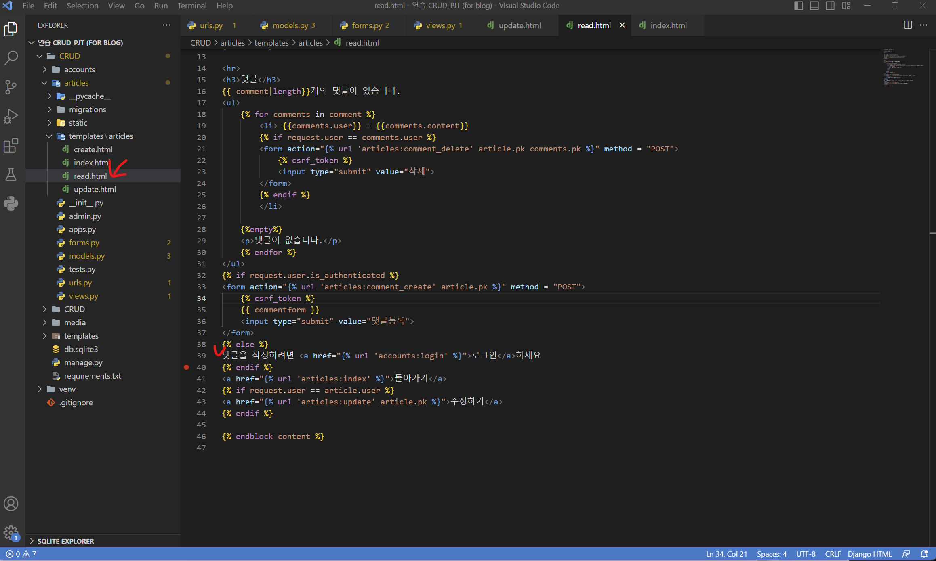Open Source Control view

point(11,87)
